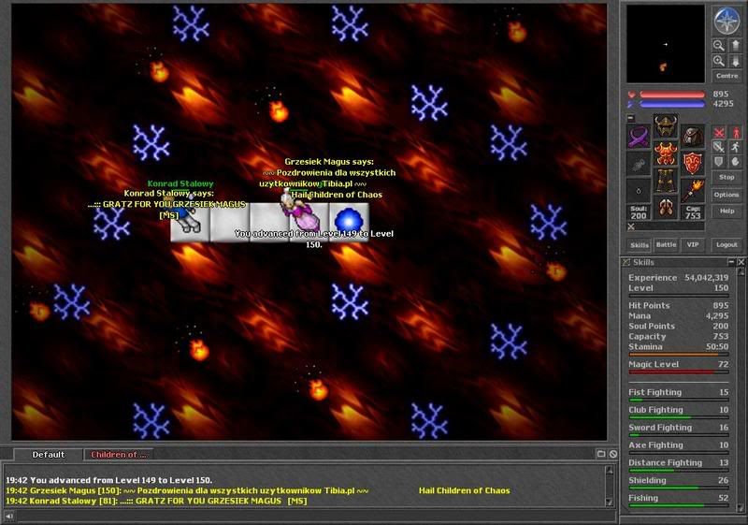The height and width of the screenshot is (525, 748).
Task: Move minimap one floor down
Action: (735, 61)
